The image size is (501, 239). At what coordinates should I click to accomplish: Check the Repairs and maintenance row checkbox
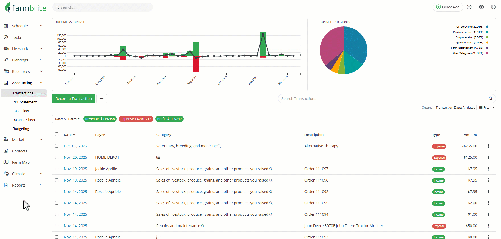(57, 226)
